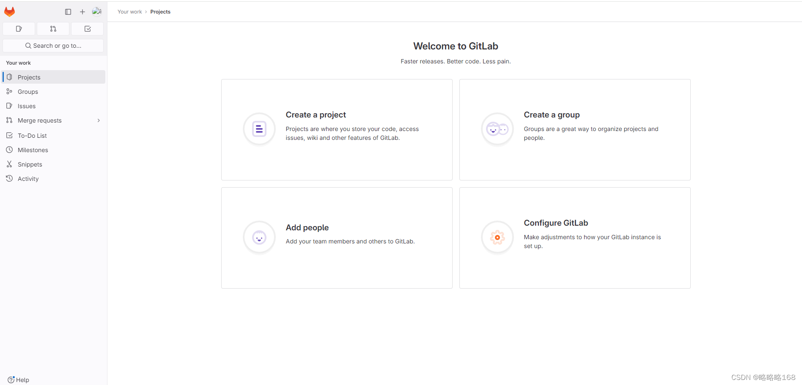Click the Configure GitLab heading
802x385 pixels.
(556, 223)
